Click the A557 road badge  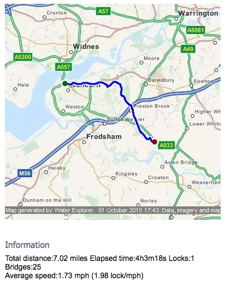(63, 67)
